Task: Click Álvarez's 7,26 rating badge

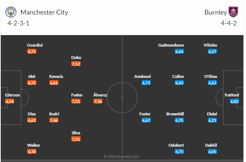Action: click(98, 101)
